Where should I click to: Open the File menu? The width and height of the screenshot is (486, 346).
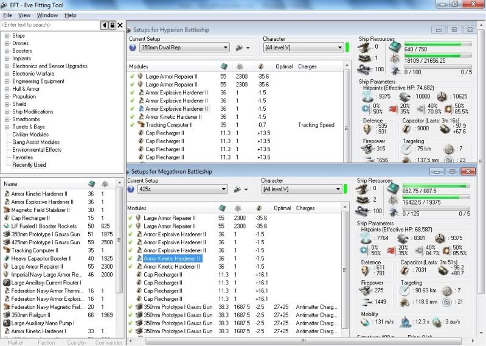tap(7, 15)
